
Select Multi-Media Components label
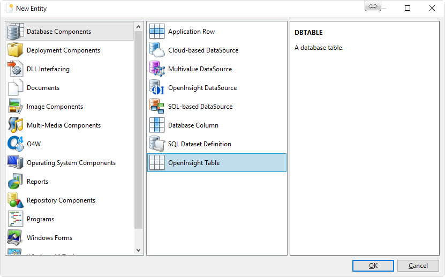[x=64, y=125]
